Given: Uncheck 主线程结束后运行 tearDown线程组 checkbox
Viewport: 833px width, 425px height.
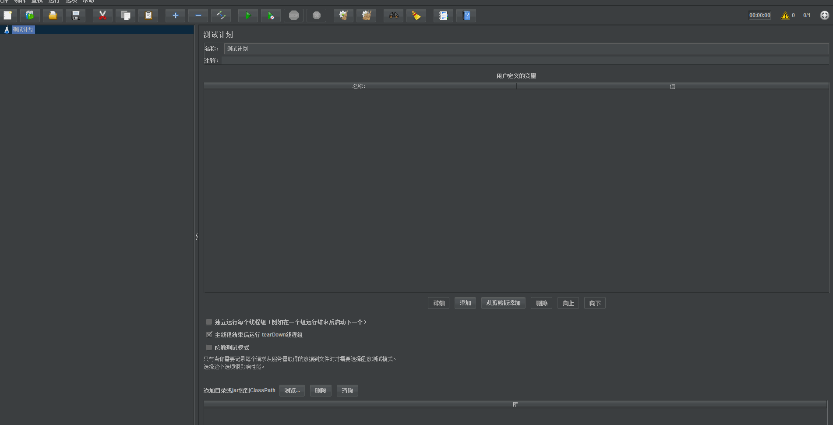Looking at the screenshot, I should click(x=209, y=335).
